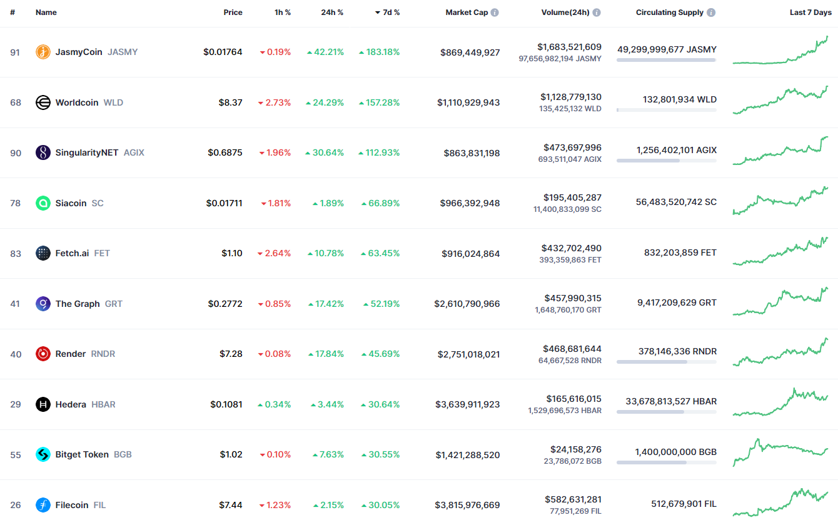
Task: Click Siacoin circulating supply 56,483,520,742 SC
Action: pos(676,202)
